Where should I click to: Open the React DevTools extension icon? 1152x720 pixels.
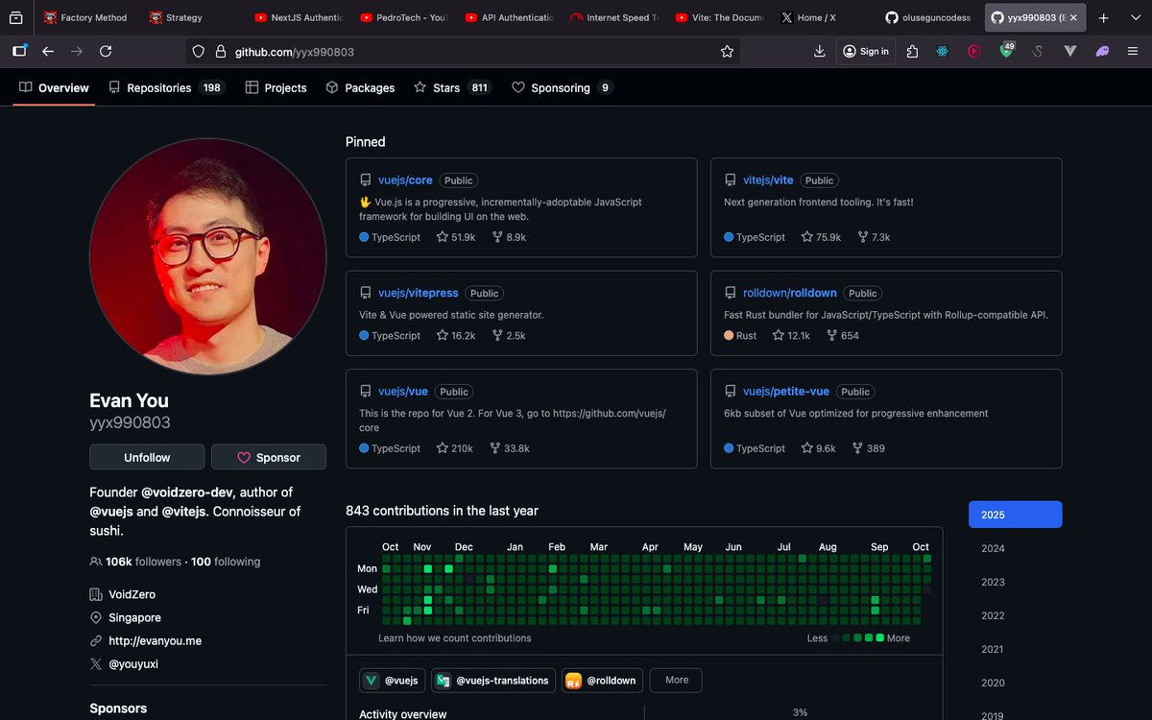coord(943,52)
